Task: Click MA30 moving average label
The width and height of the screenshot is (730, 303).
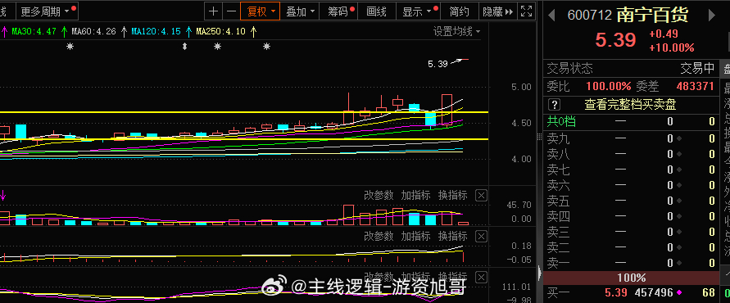Action: (34, 32)
